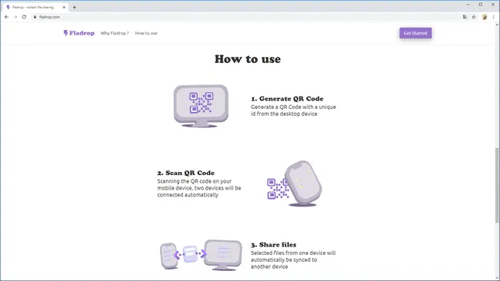Click the text "Scanning the QR code on your"
500x281 pixels.
coord(195,181)
